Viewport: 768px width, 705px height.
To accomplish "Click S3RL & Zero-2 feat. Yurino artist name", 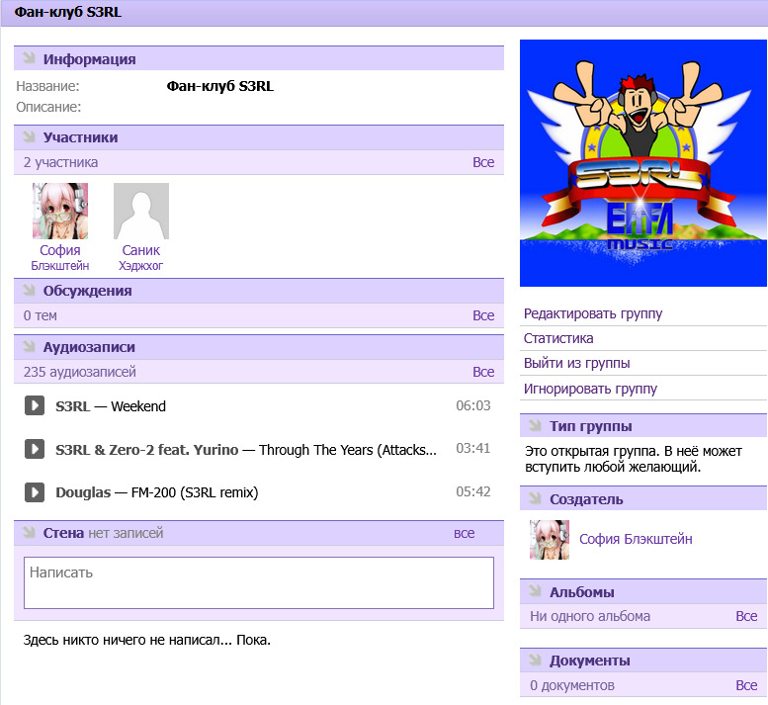I will click(x=147, y=450).
